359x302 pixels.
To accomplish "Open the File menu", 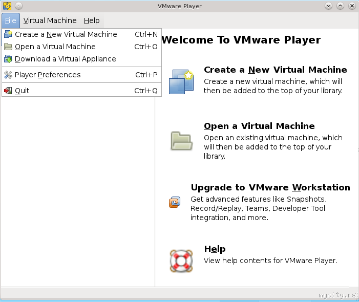I will tap(11, 20).
